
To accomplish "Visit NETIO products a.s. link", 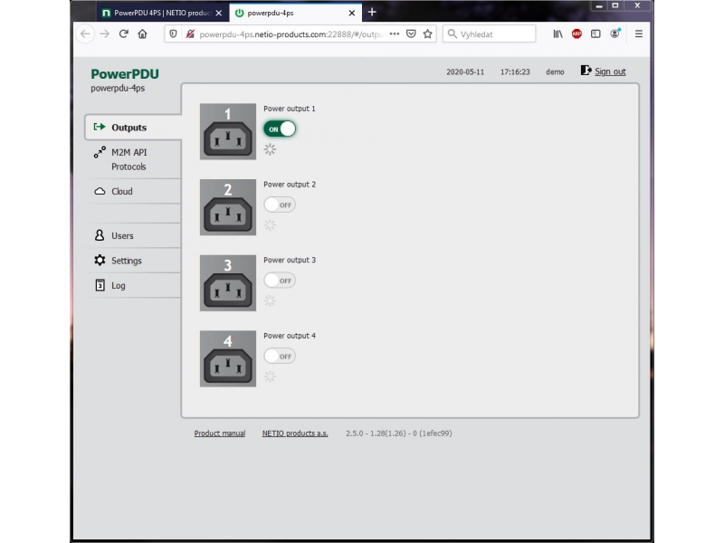I will 295,433.
